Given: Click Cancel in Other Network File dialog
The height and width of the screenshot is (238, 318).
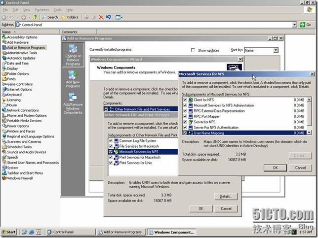Looking at the screenshot, I should click(226, 208).
